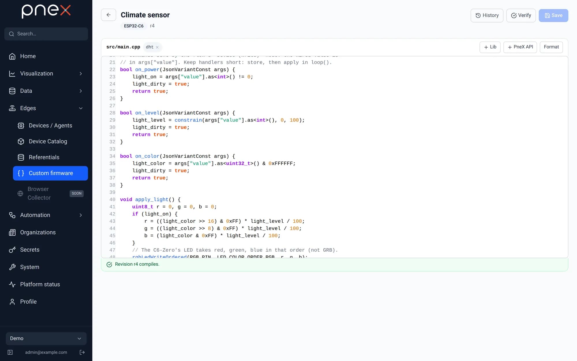577x361 pixels.
Task: Format the source code
Action: (x=551, y=47)
